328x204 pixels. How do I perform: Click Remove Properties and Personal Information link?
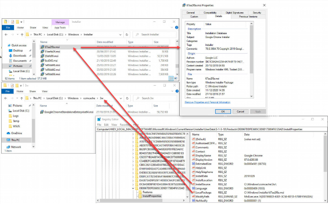click(207, 102)
